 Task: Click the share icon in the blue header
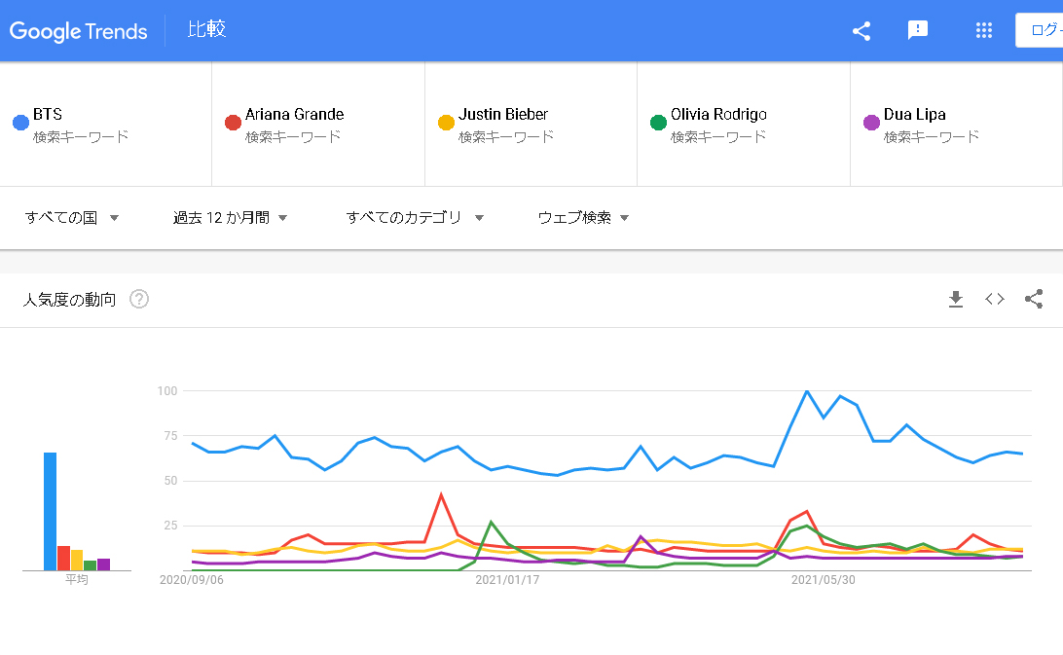861,30
